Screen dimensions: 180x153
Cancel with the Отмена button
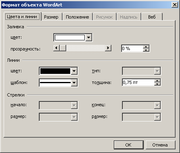pos(160,145)
